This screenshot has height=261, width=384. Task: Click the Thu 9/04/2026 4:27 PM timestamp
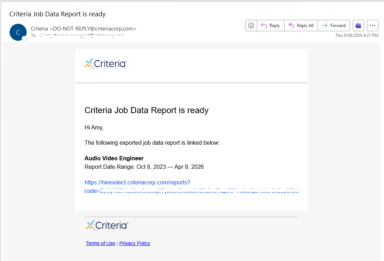[x=357, y=35]
